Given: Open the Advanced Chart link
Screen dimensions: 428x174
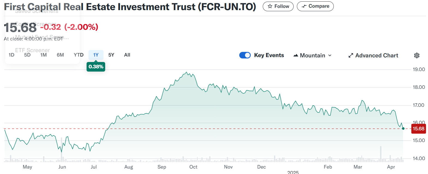Looking at the screenshot, I should click(x=377, y=55).
